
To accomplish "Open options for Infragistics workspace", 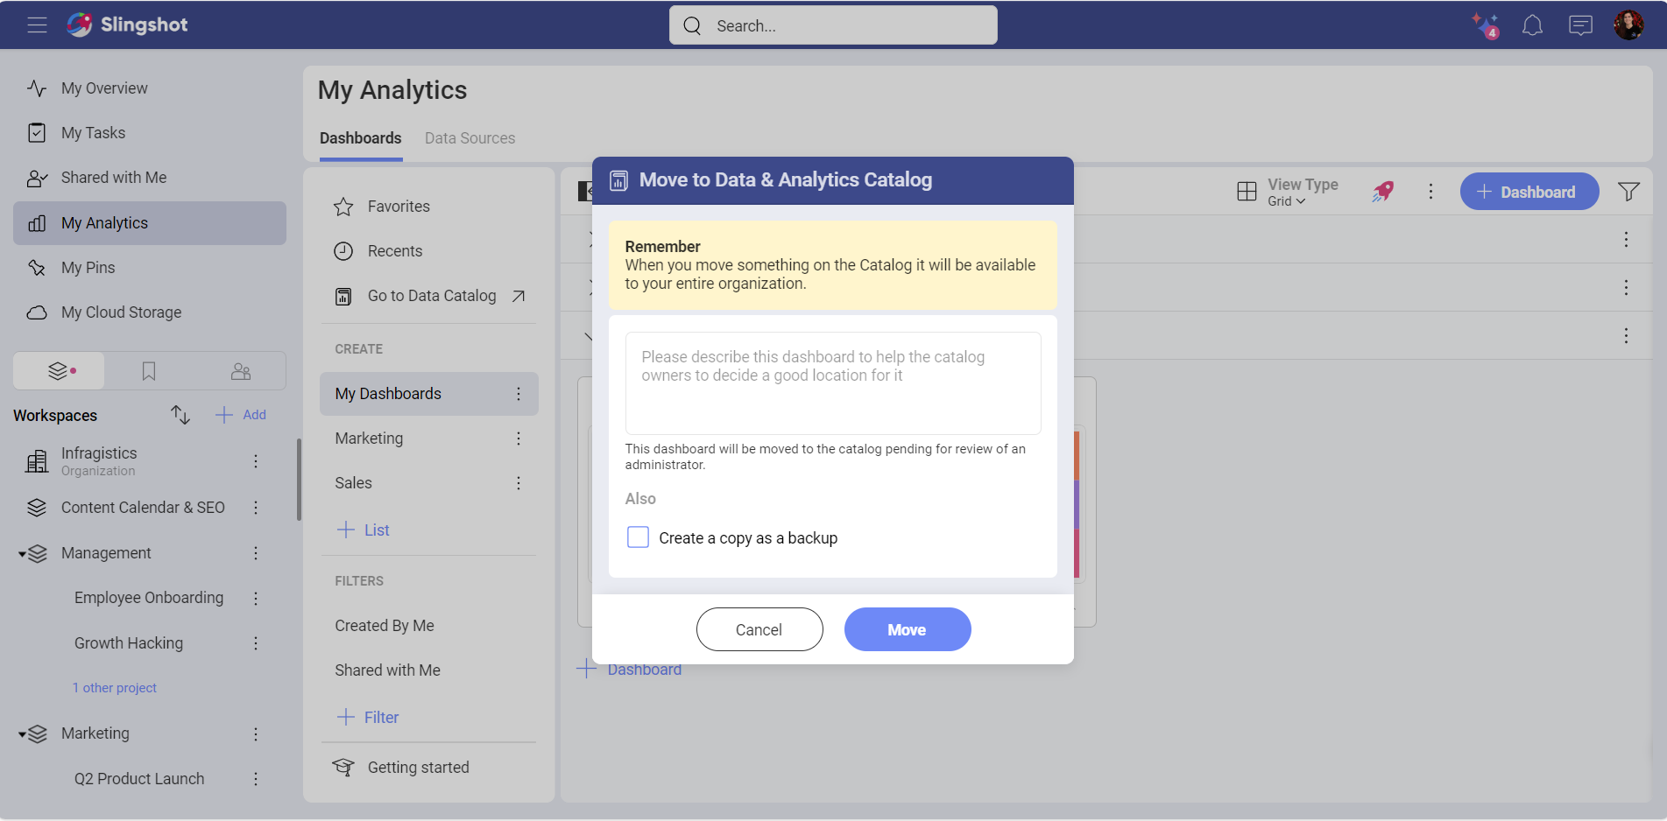I will 256,461.
